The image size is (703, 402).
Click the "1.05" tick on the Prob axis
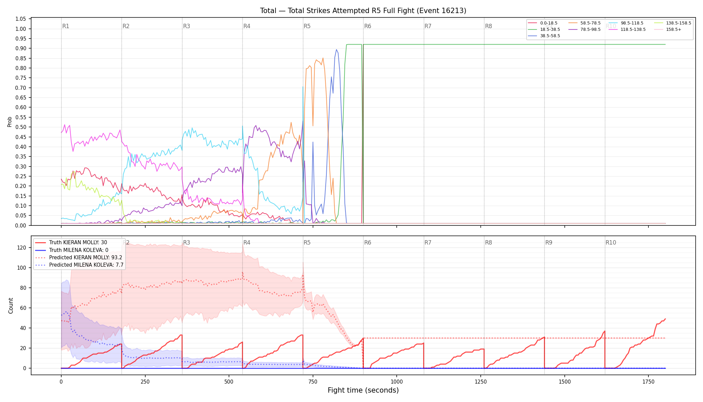(21, 19)
